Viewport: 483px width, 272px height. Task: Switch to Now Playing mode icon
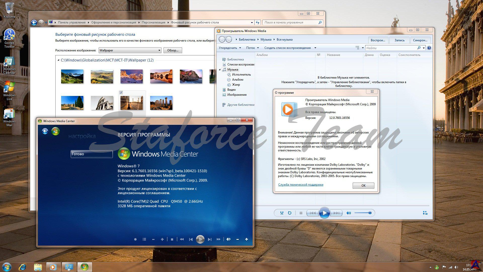[425, 213]
